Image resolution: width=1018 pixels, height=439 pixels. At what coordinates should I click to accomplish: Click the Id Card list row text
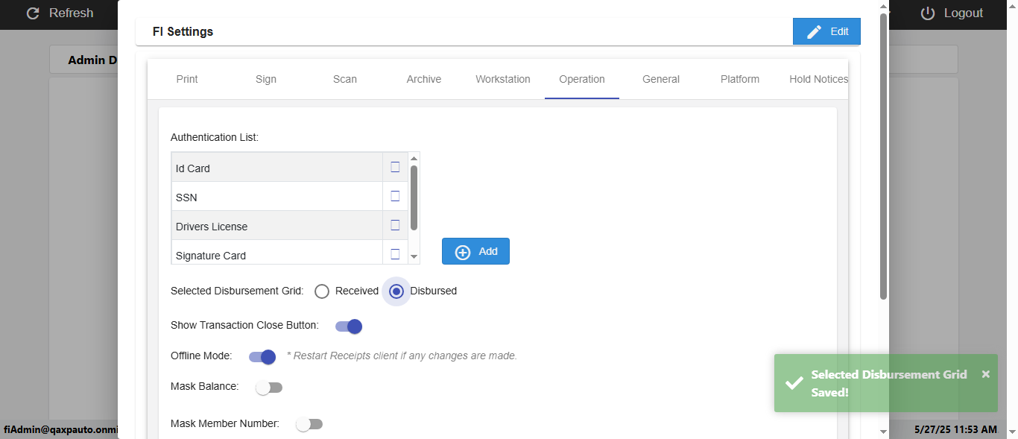pos(193,168)
